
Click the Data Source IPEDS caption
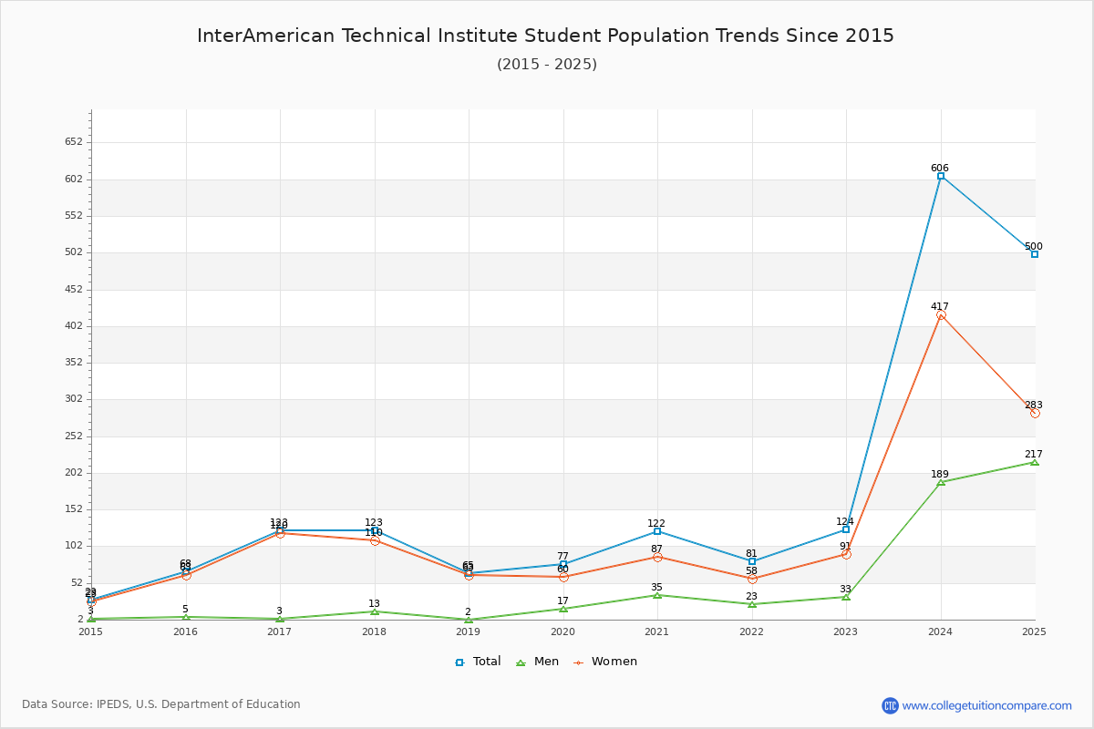161,704
